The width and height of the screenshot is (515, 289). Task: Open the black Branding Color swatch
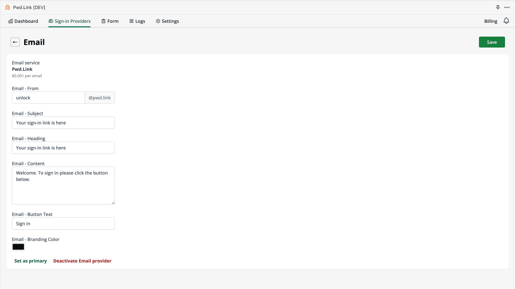18,247
